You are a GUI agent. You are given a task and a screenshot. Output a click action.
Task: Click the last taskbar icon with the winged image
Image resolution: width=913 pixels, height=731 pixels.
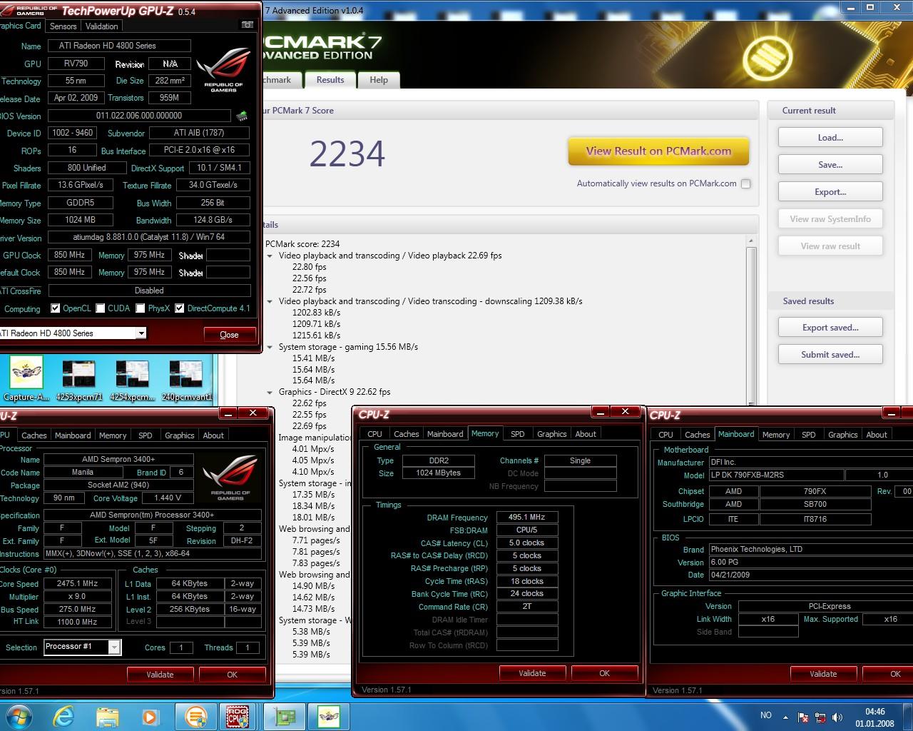(x=329, y=716)
